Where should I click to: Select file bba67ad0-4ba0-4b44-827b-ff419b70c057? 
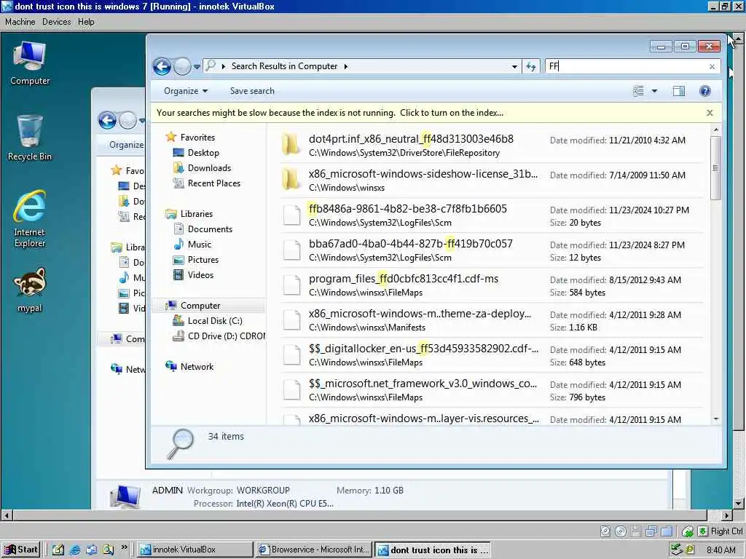pyautogui.click(x=492, y=250)
